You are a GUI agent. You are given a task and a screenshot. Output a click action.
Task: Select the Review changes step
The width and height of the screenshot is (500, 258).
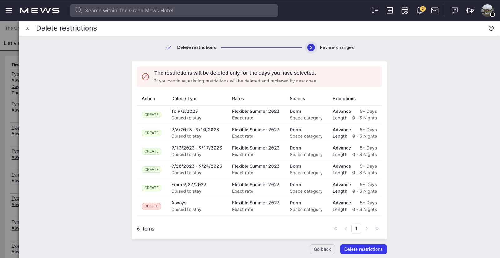point(331,47)
